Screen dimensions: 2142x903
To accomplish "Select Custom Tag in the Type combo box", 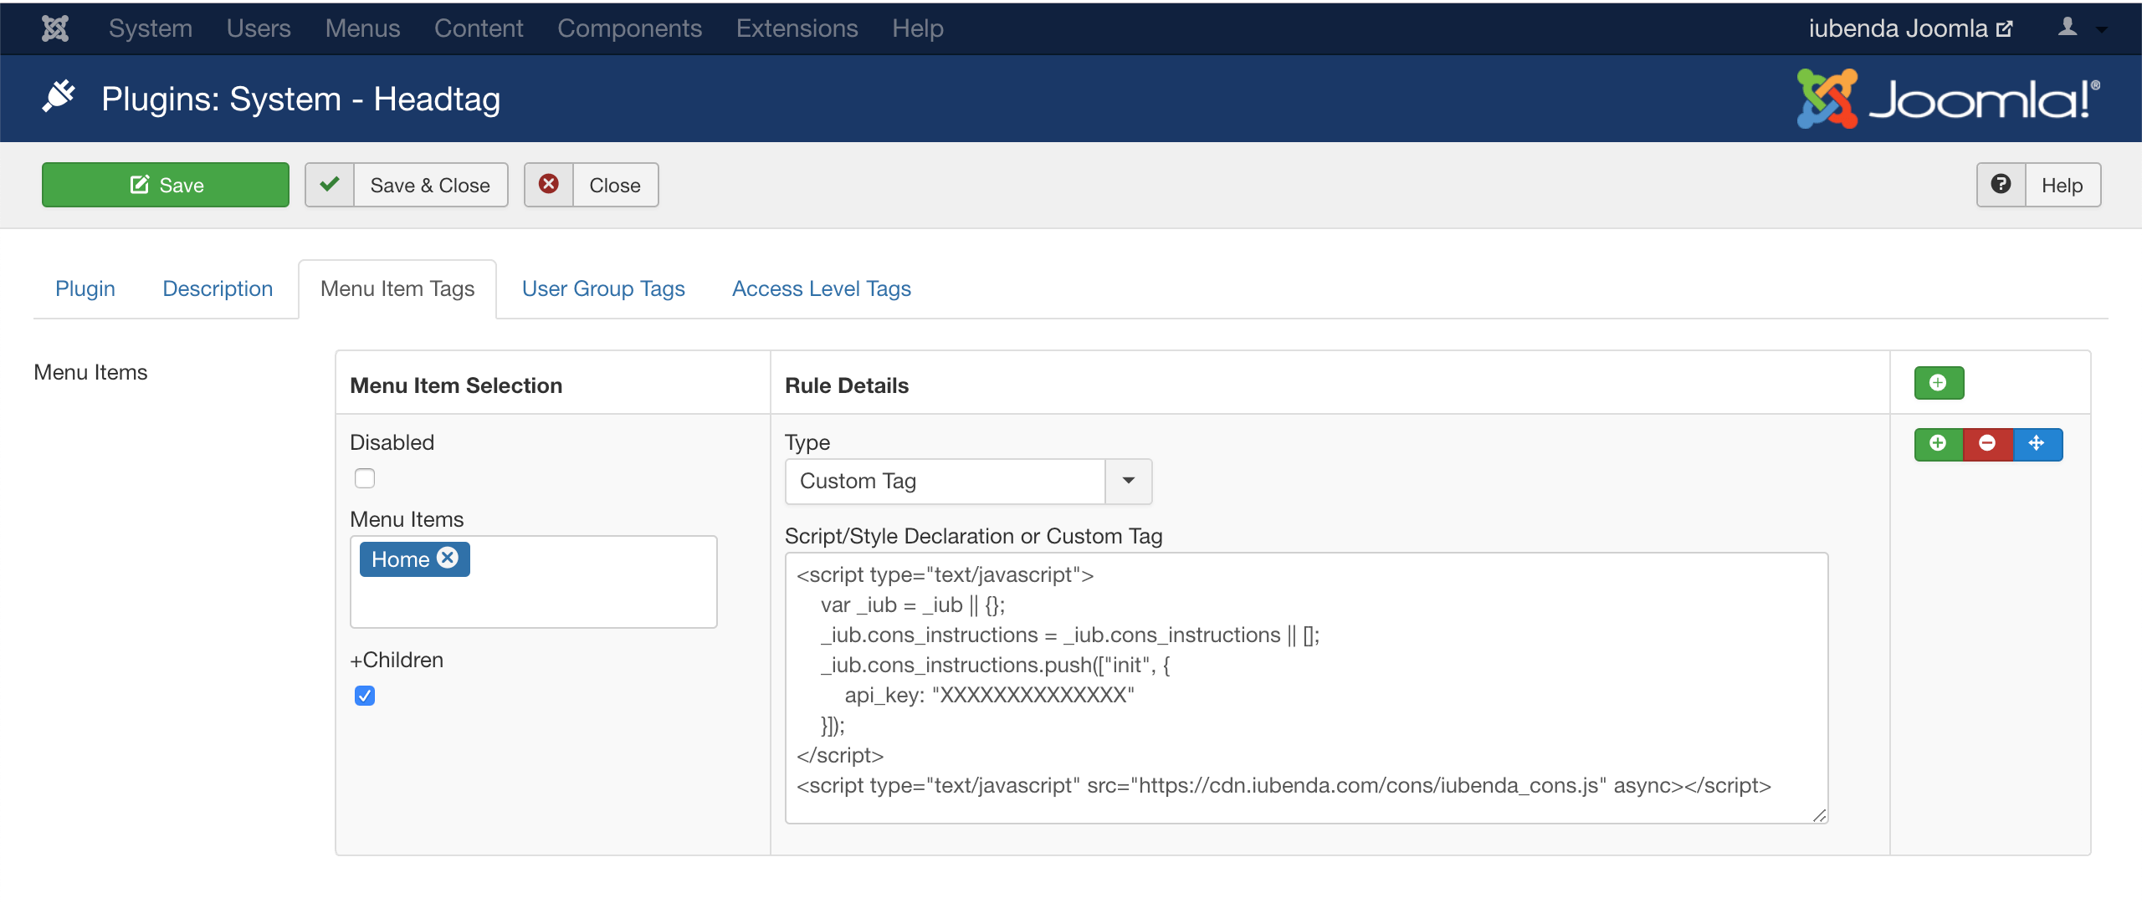I will pyautogui.click(x=944, y=481).
